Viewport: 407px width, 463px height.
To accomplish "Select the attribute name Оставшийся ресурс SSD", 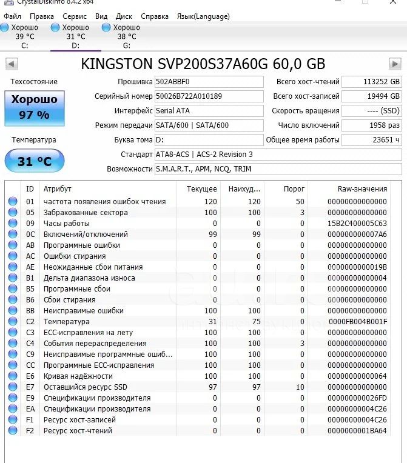I will 86,387.
